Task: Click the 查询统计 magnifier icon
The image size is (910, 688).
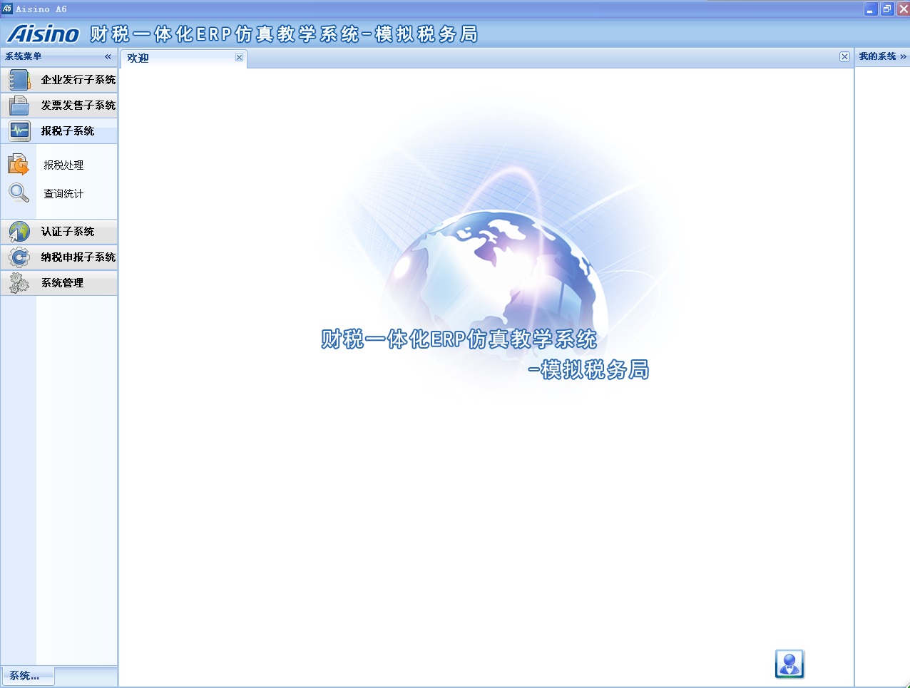Action: tap(19, 193)
